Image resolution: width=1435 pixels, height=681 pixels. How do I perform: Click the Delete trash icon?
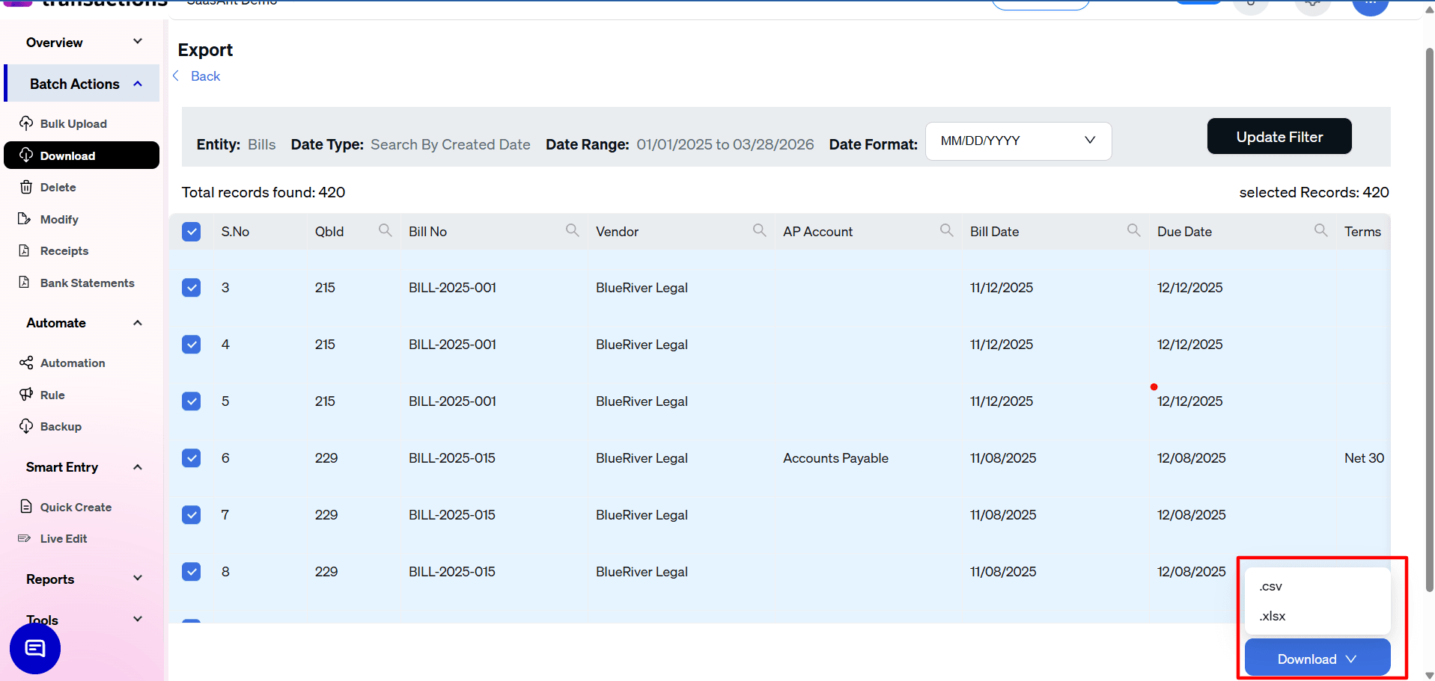tap(25, 187)
